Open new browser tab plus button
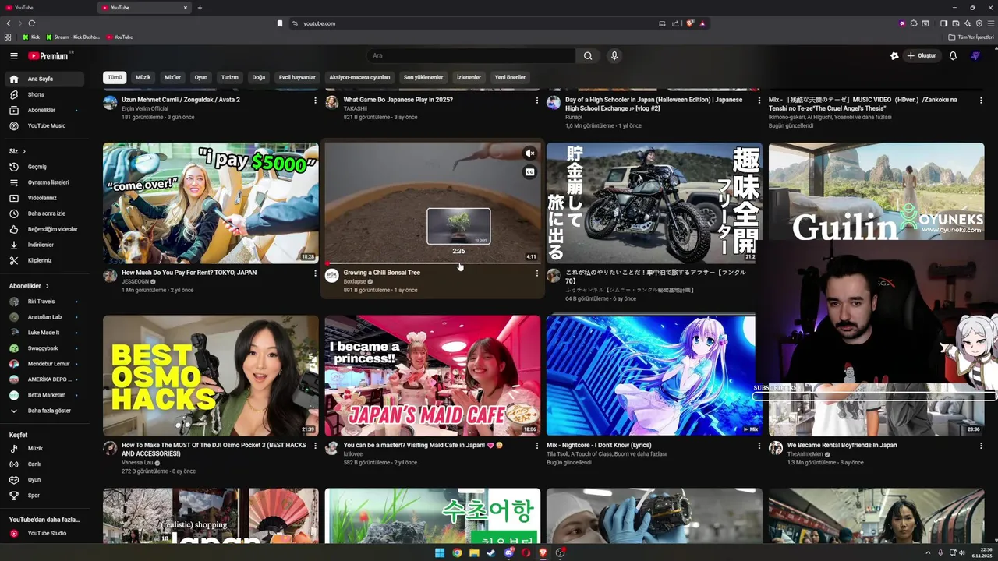 200,8
